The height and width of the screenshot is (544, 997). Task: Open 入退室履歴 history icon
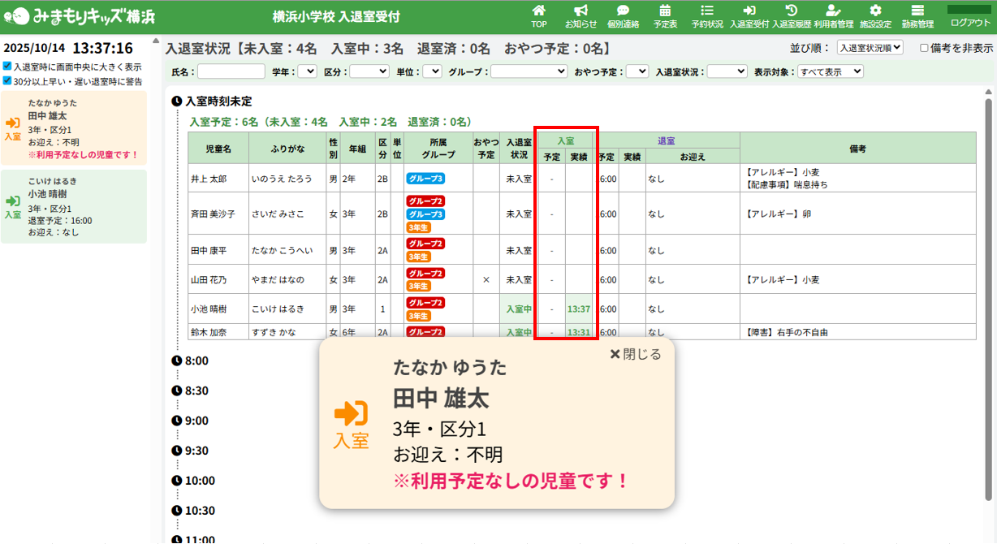pyautogui.click(x=792, y=11)
